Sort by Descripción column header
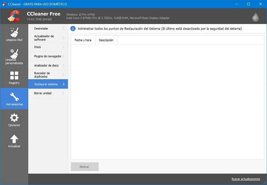The image size is (267, 185). click(107, 40)
